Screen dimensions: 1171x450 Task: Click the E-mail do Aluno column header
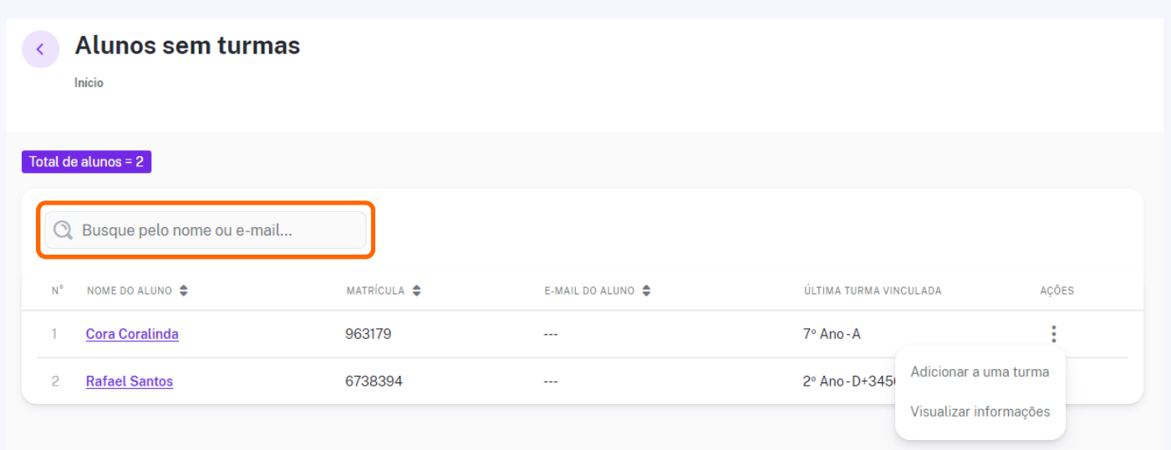589,291
